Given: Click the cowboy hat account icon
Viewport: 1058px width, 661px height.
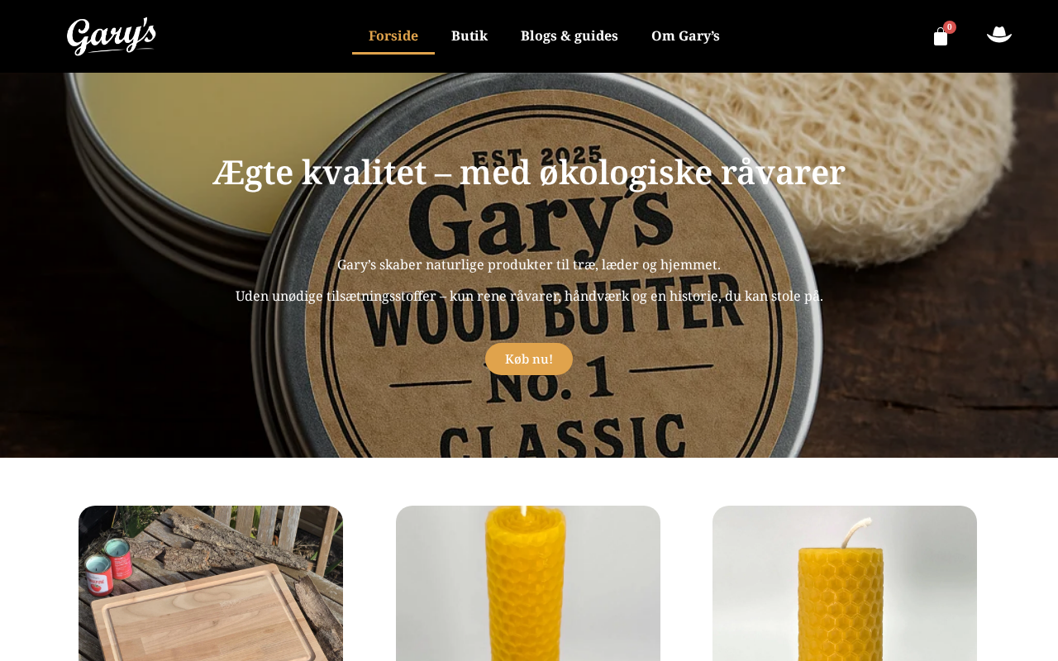Looking at the screenshot, I should (999, 34).
